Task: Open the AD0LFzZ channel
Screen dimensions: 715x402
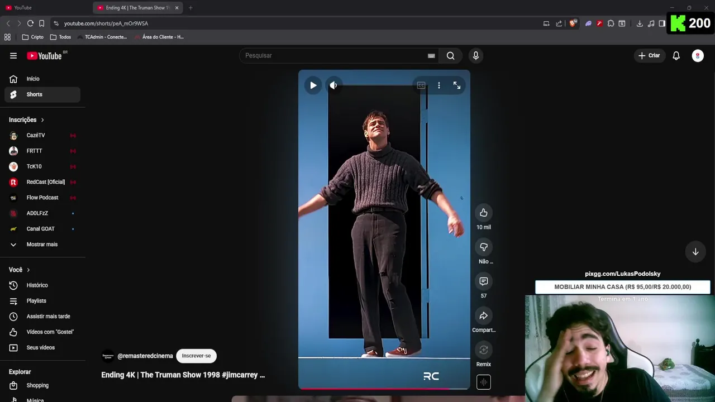Action: pos(42,213)
